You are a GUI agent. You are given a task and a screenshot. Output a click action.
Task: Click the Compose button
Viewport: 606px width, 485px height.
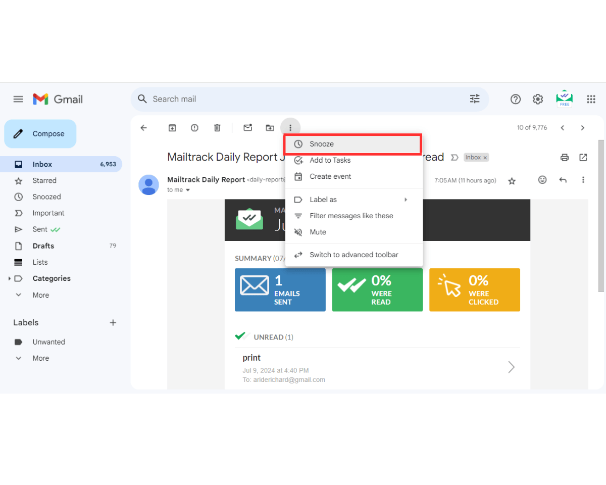coord(40,134)
